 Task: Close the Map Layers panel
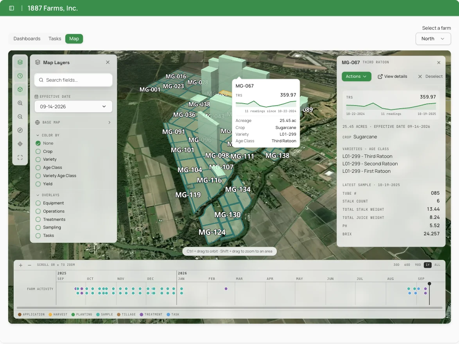[x=108, y=63]
